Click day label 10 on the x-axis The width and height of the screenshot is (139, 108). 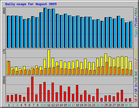tap(45, 105)
